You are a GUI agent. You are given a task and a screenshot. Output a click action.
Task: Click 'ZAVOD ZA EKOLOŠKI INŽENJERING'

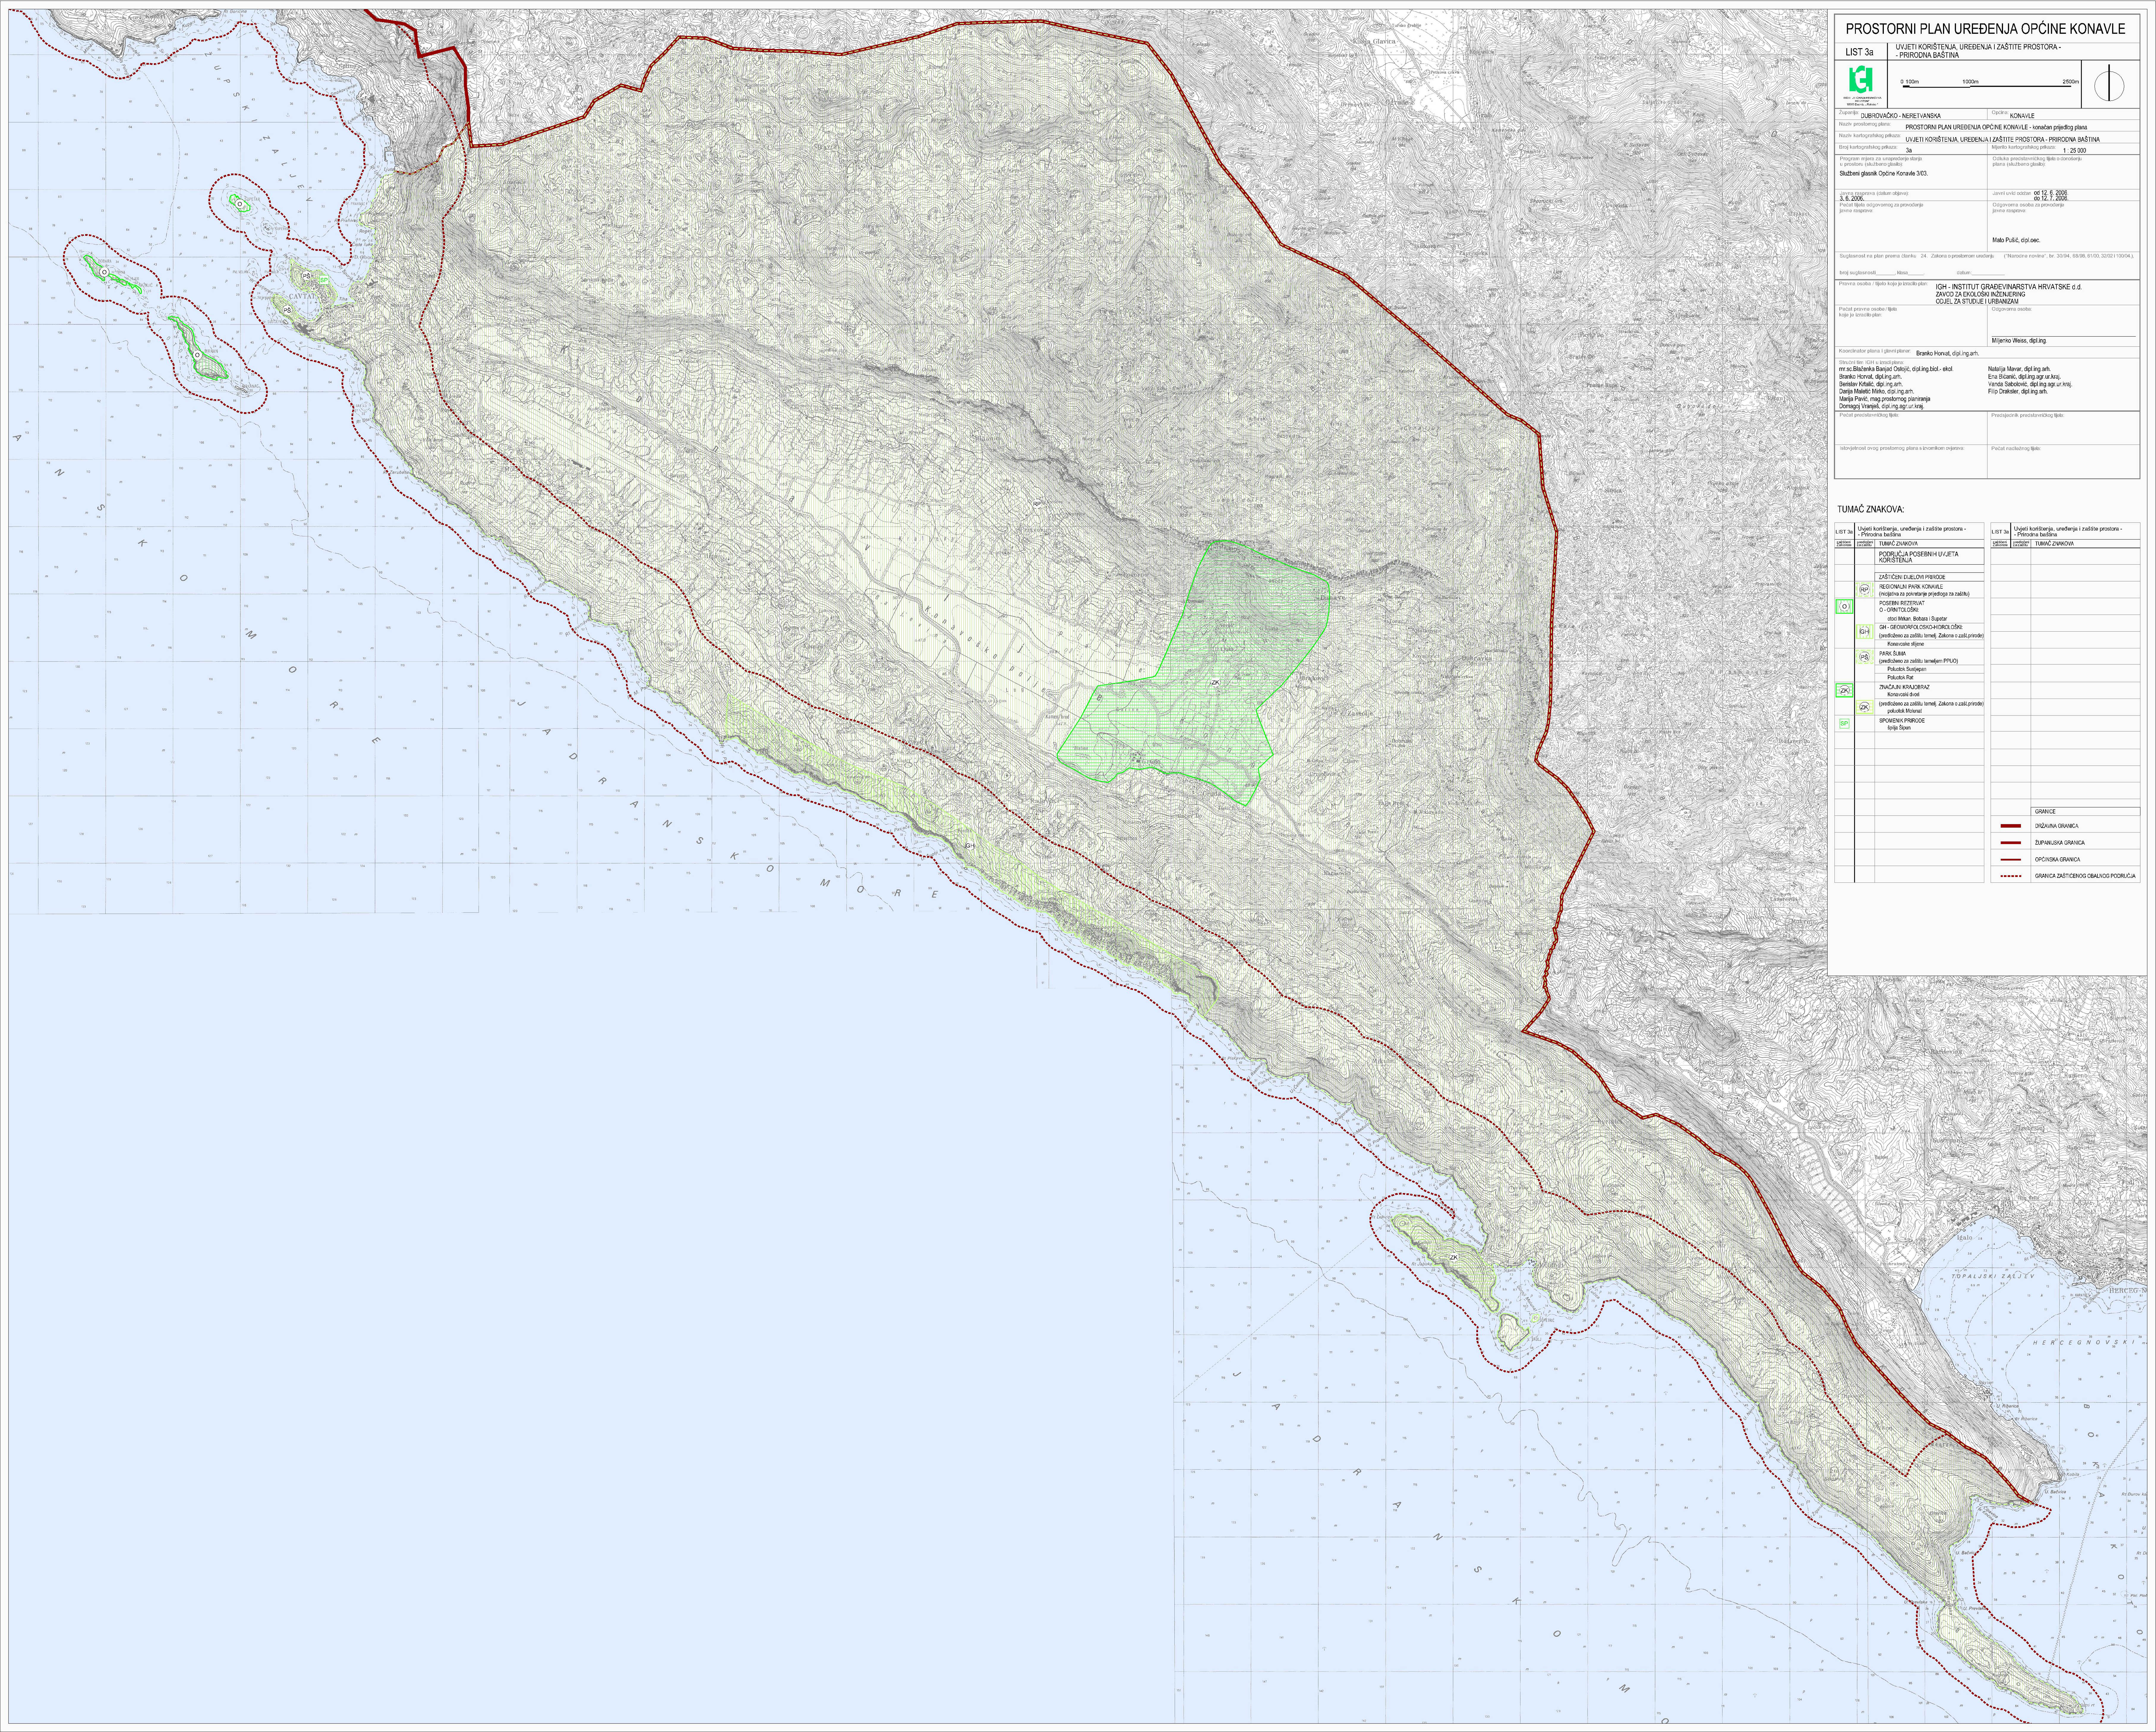(1981, 294)
